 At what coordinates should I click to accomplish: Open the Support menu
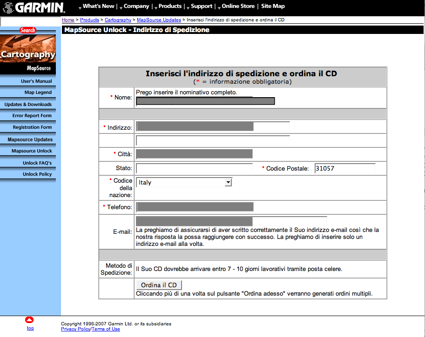point(202,6)
